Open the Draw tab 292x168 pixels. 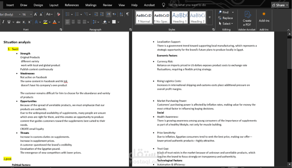point(24,5)
